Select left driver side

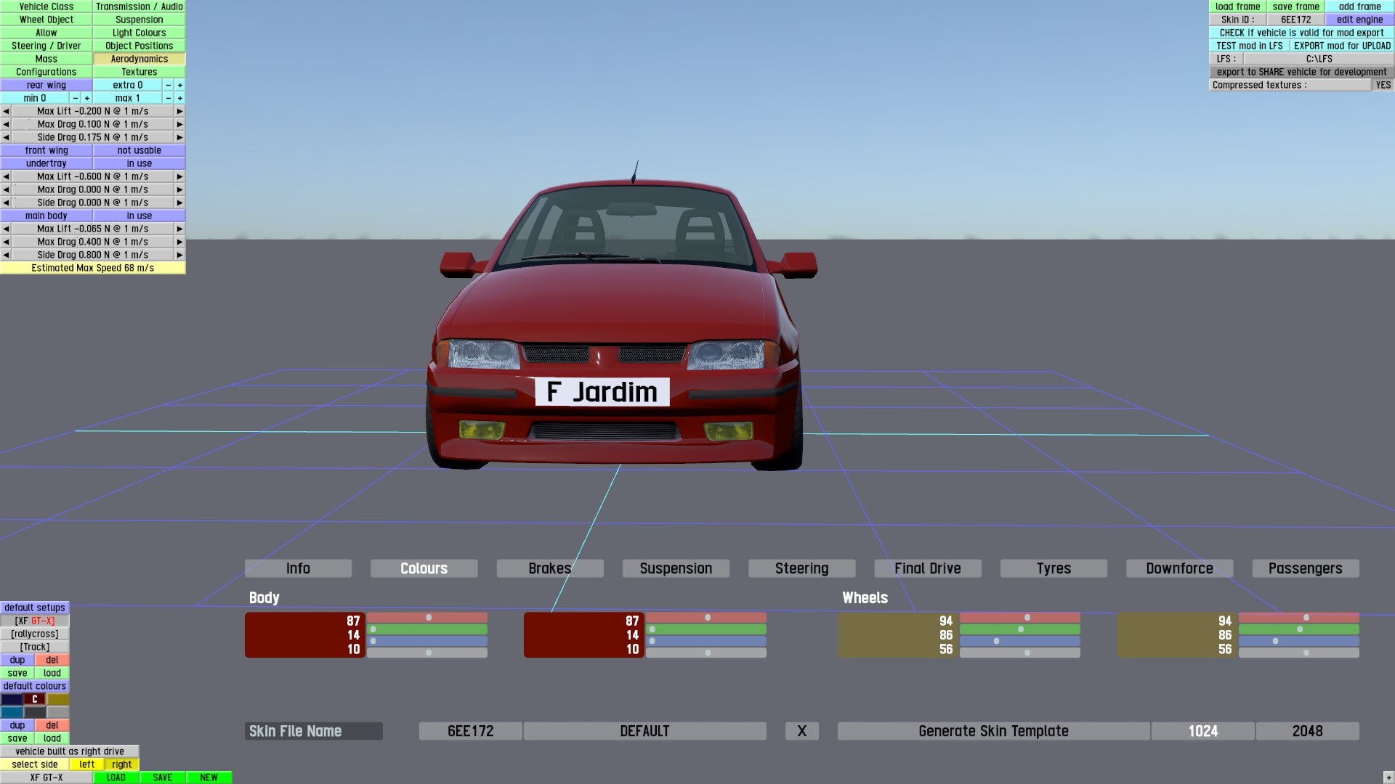[x=86, y=764]
